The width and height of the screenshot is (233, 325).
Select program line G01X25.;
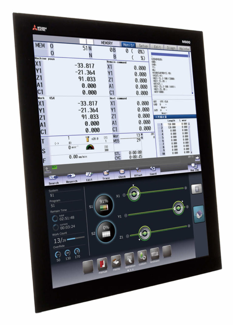click(158, 84)
